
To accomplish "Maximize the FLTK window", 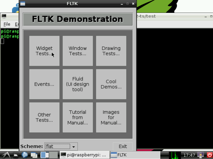I will pos(127,4).
